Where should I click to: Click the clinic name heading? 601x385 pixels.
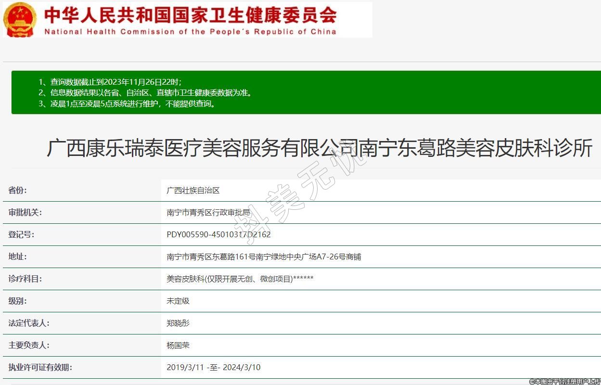(x=319, y=148)
